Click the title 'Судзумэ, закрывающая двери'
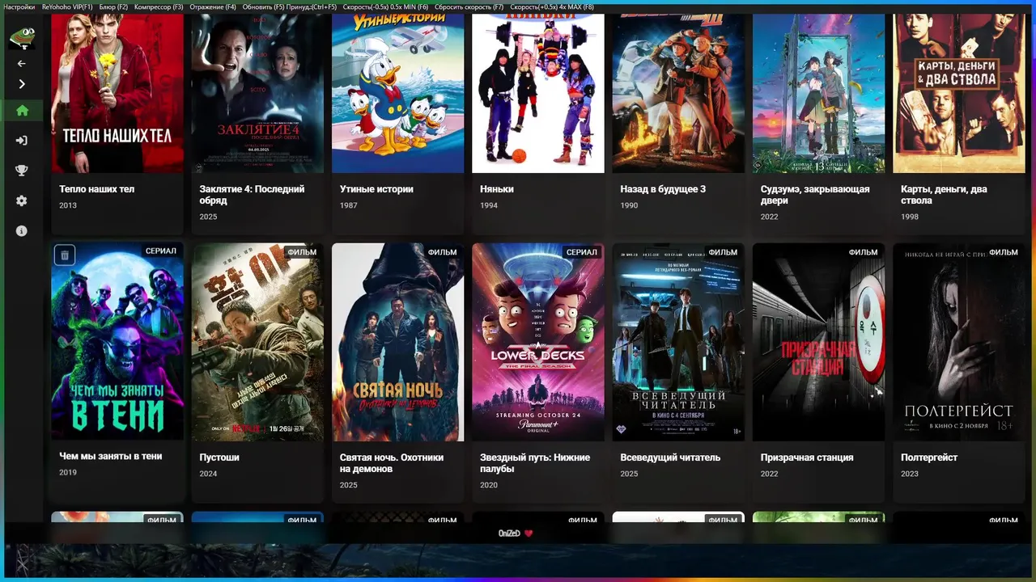Image resolution: width=1036 pixels, height=582 pixels. (815, 195)
